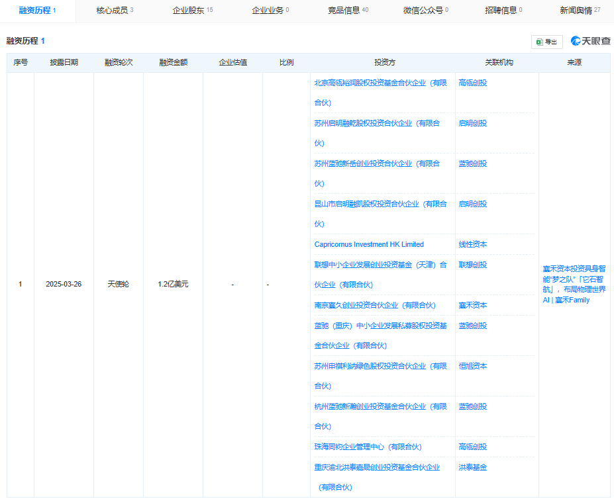The image size is (614, 499).
Task: Open the 襄禾资本 institution link
Action: coord(473,305)
